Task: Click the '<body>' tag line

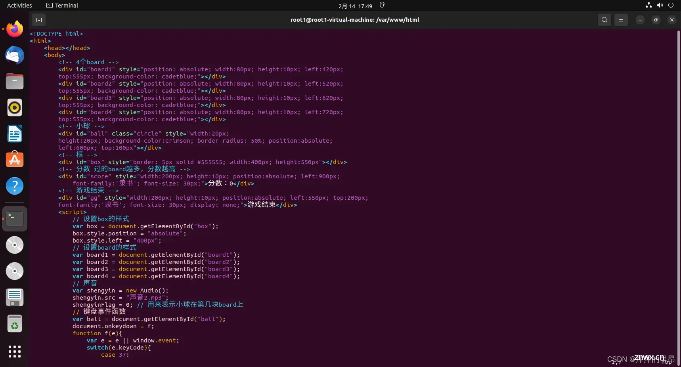Action: (54, 55)
